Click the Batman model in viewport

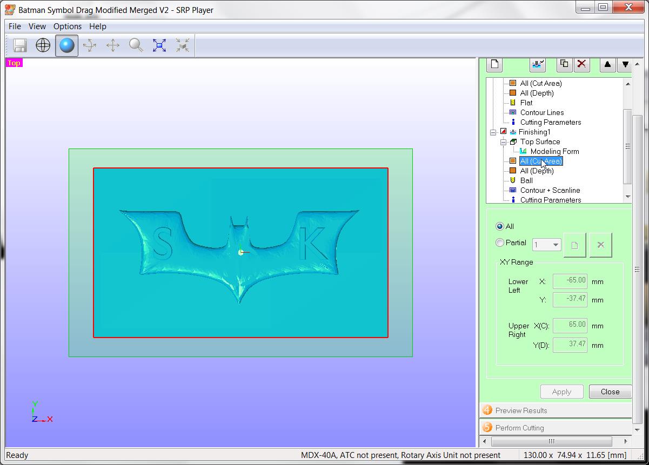tap(239, 255)
